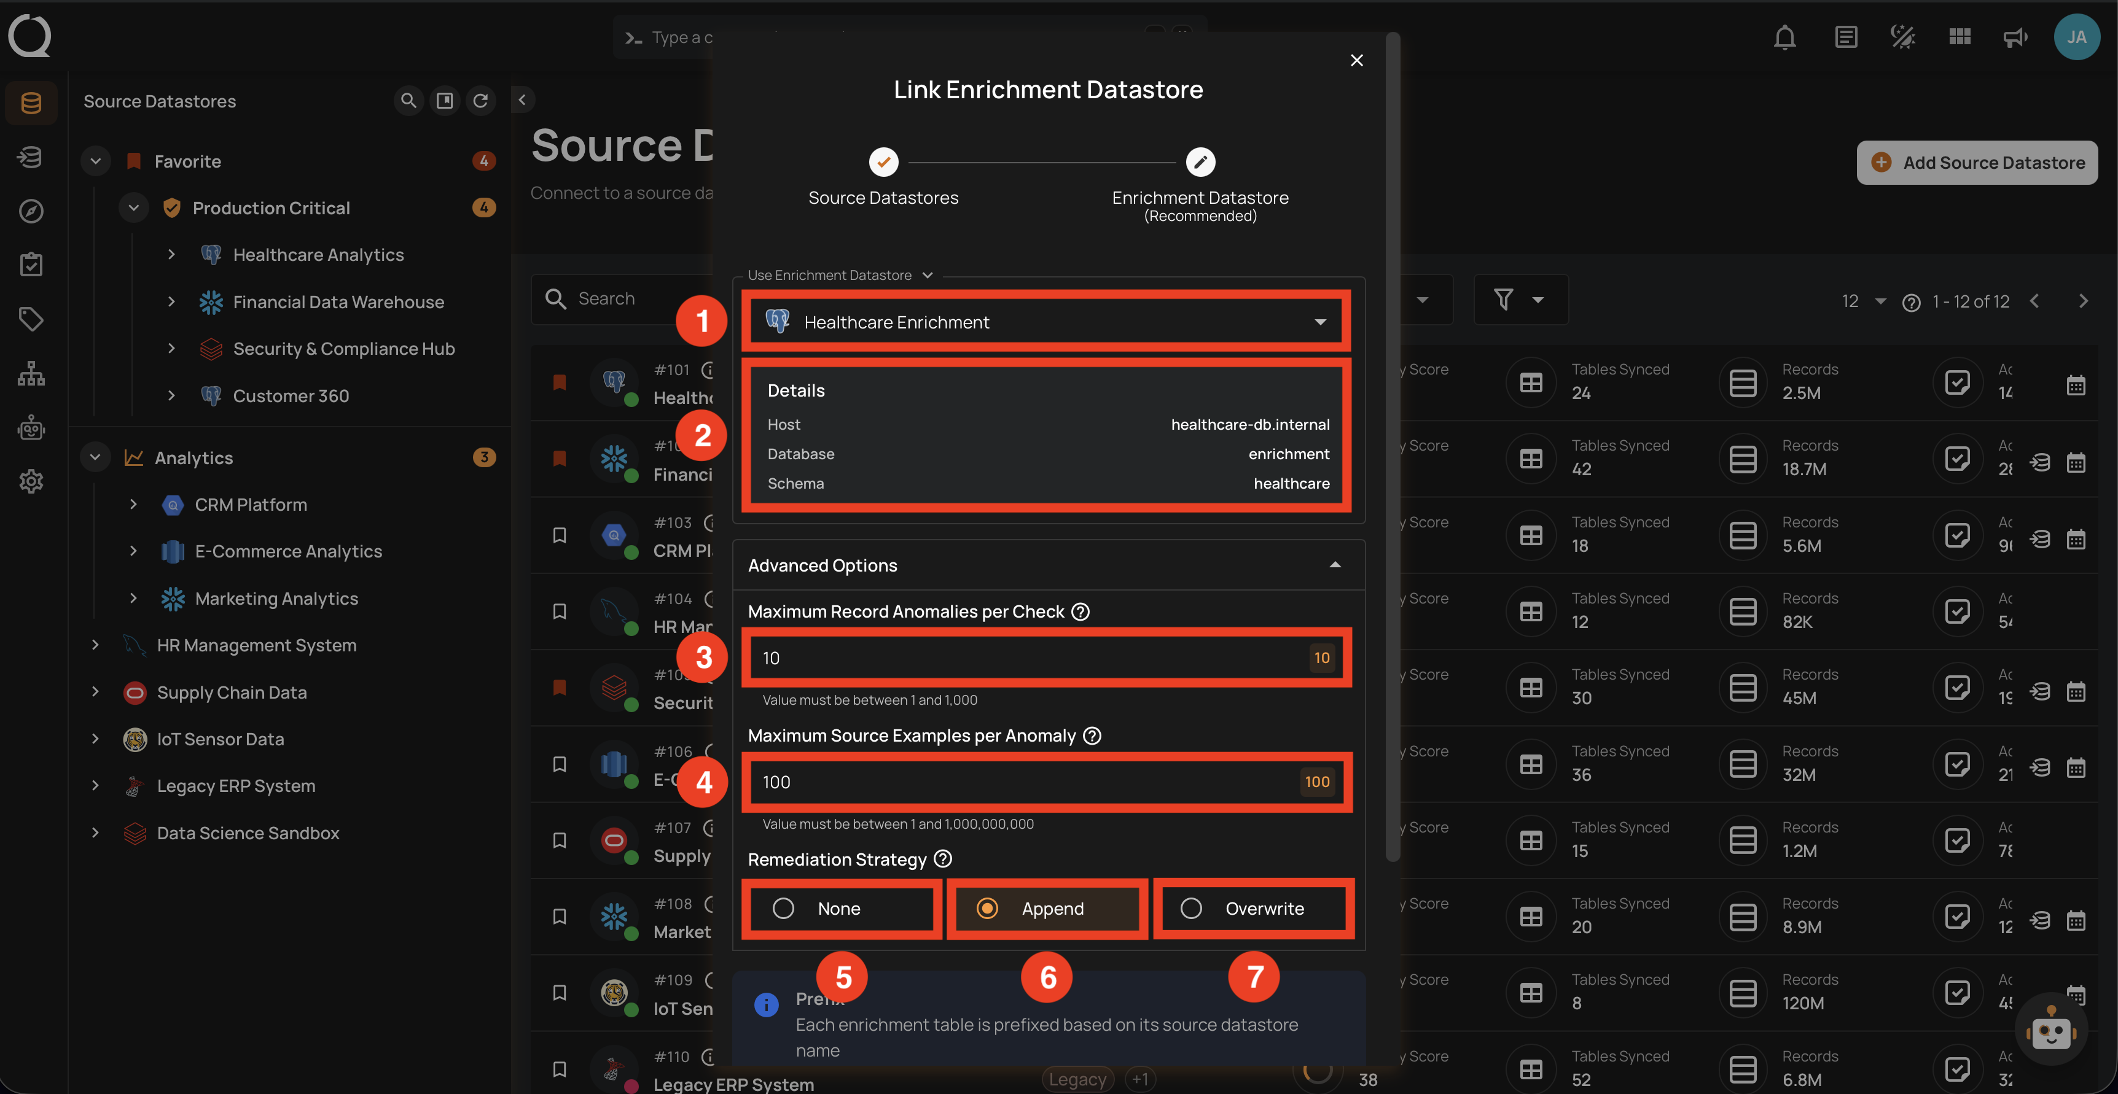Viewport: 2118px width, 1094px height.
Task: Toggle light/dark theme with the moon-sun icon
Action: (1901, 37)
